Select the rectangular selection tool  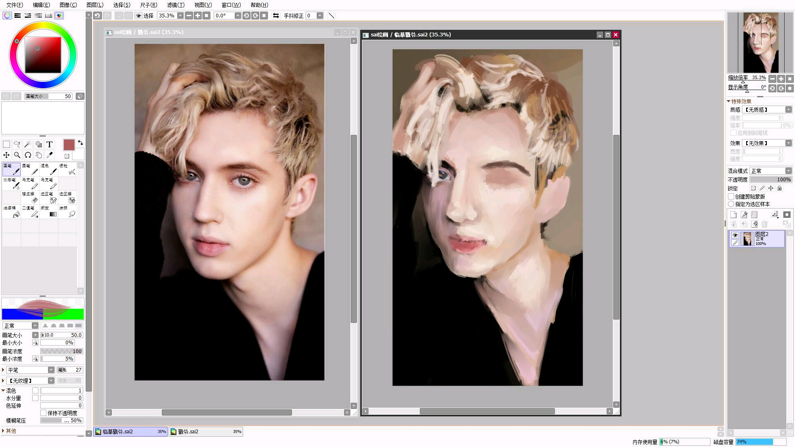7,144
